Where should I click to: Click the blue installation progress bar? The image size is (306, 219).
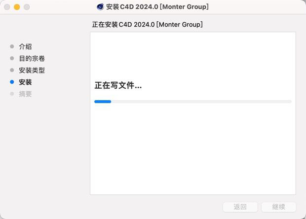tap(103, 102)
